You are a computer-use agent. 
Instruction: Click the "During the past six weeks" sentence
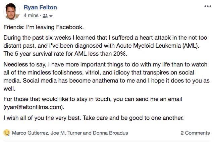pyautogui.click(x=105, y=42)
